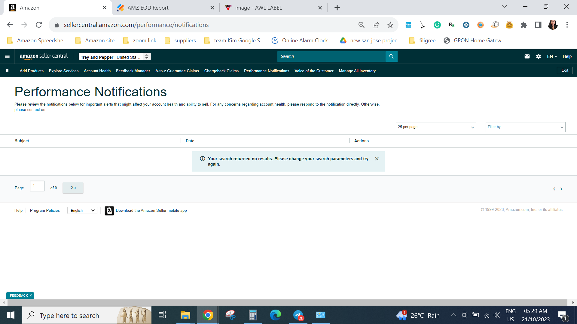Viewport: 577px width, 324px height.
Task: Open Chargeback Claims in navigation bar
Action: point(221,71)
